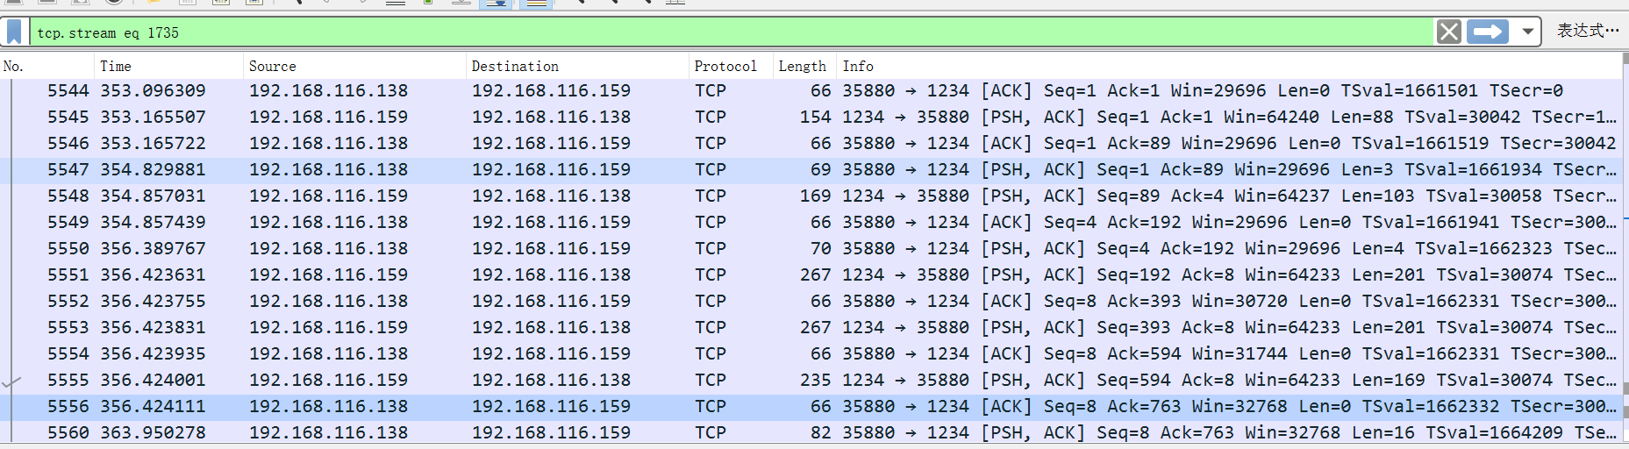Select packet 5553 with Seq=393

(x=811, y=327)
